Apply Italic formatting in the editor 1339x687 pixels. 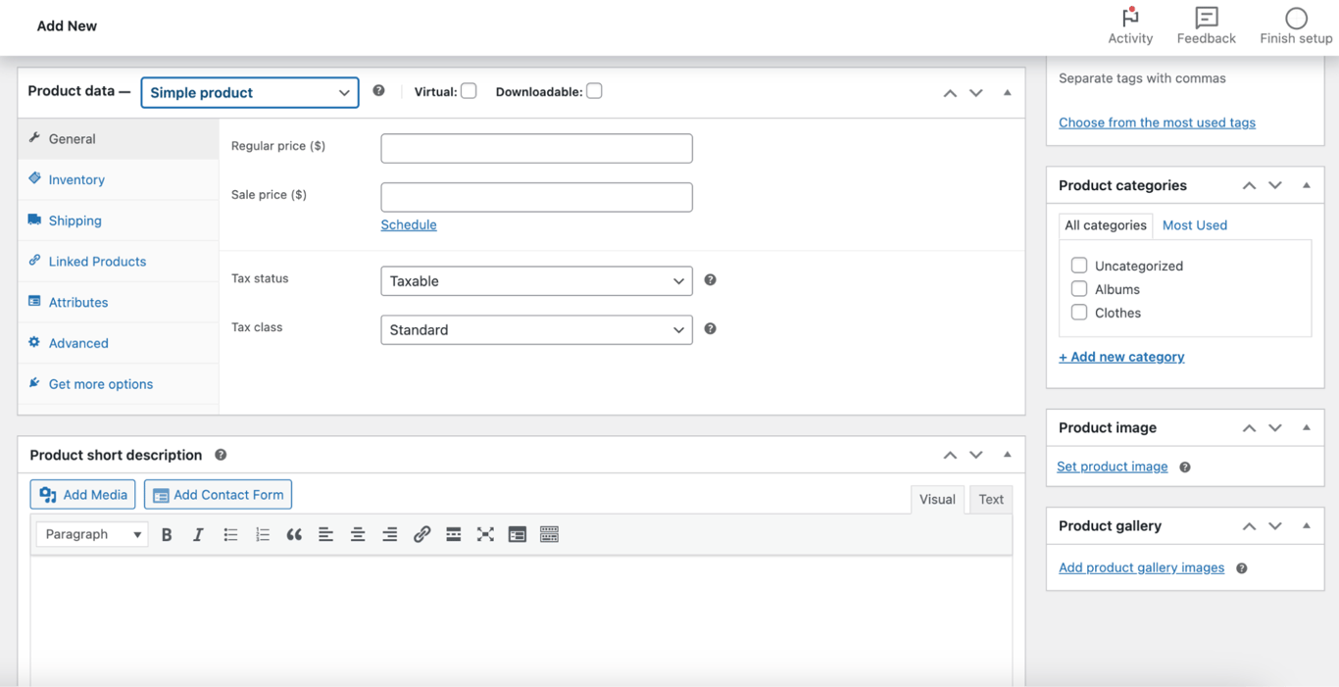click(197, 534)
